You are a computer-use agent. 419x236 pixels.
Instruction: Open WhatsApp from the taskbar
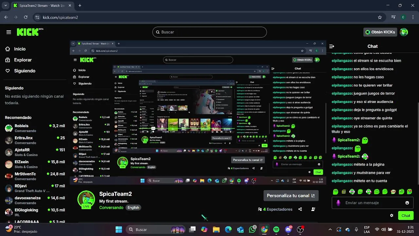[x=252, y=229]
